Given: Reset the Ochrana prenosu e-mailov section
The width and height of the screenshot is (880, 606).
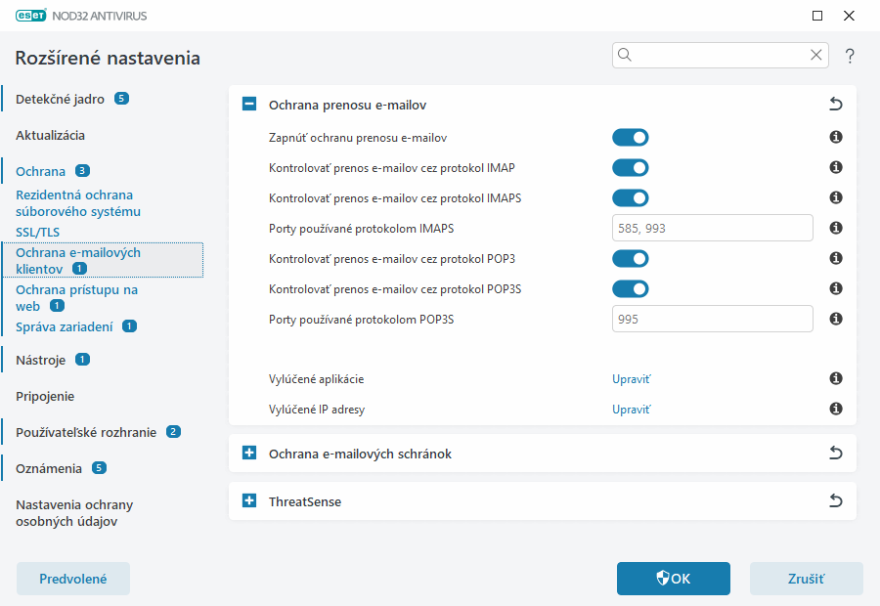Looking at the screenshot, I should (x=835, y=105).
